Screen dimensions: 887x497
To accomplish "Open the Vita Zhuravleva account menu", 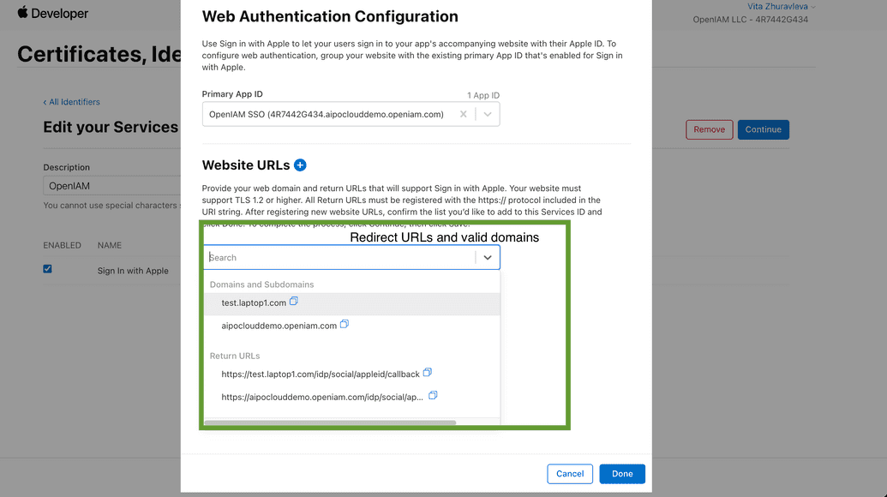I will 781,7.
